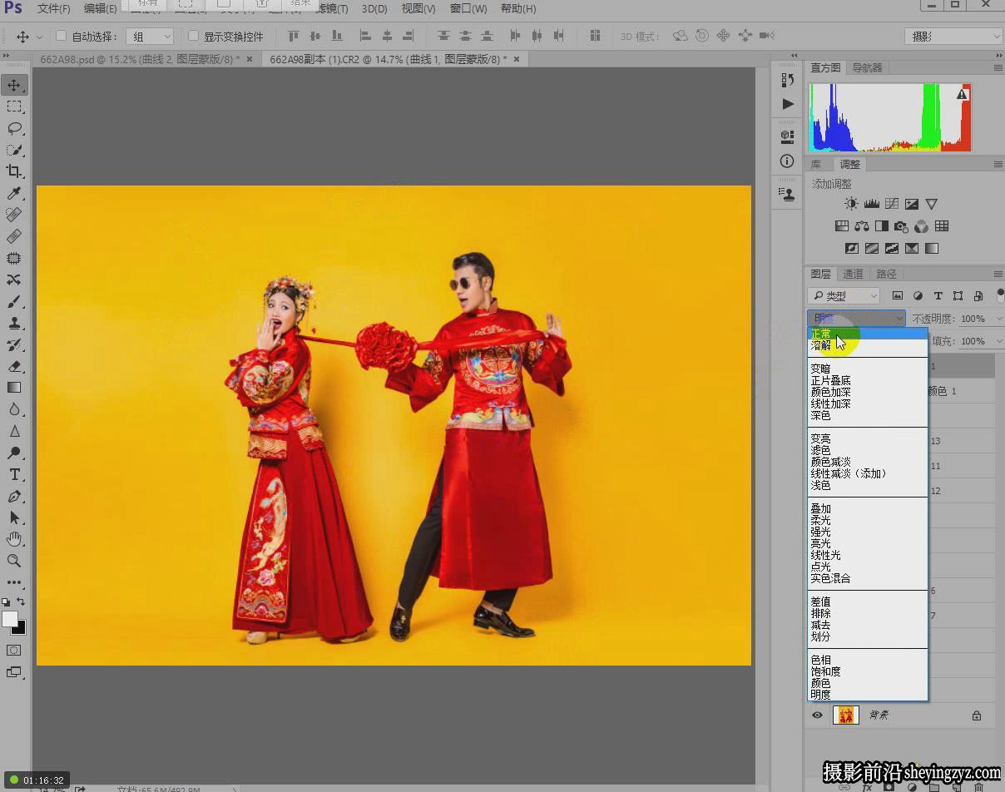Viewport: 1005px width, 792px height.
Task: Choose 滤色 blend mode
Action: (820, 451)
